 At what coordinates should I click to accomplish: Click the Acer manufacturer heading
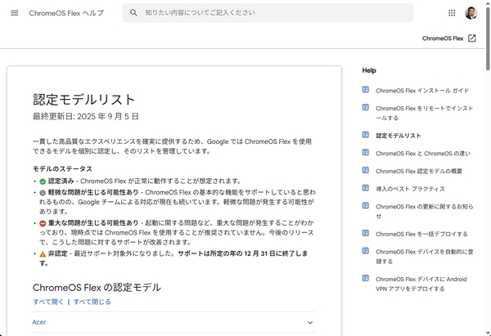tap(39, 322)
